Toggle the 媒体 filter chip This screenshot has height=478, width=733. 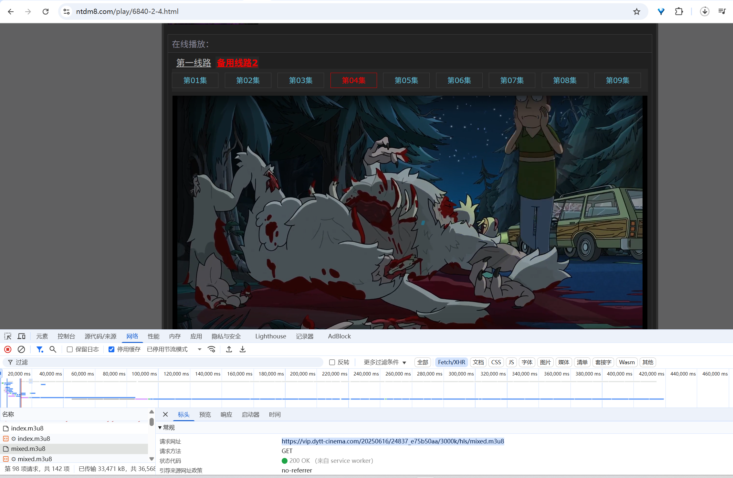(564, 362)
